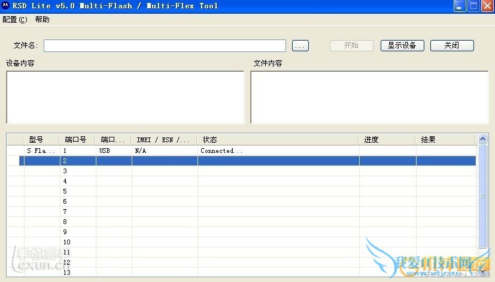Click the 开始 button
The width and height of the screenshot is (495, 282).
[x=351, y=45]
